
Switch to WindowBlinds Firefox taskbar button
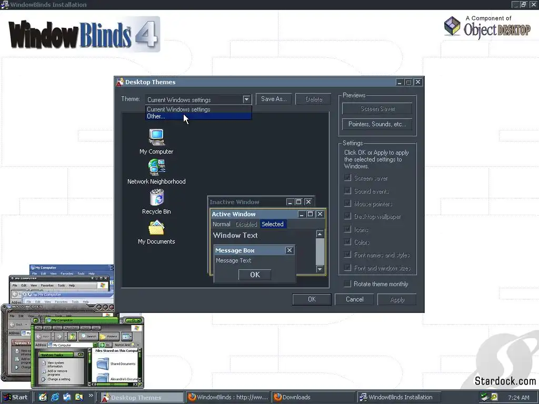228,398
